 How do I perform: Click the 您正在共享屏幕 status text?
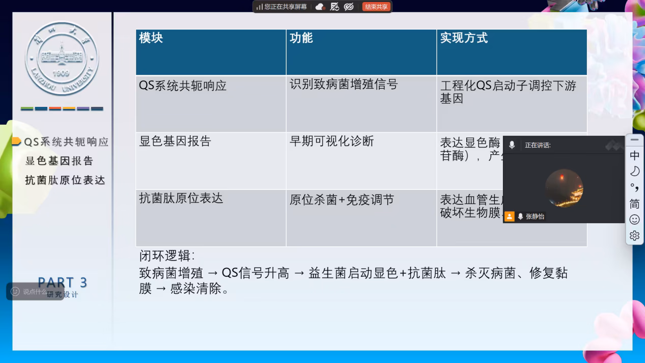[286, 7]
